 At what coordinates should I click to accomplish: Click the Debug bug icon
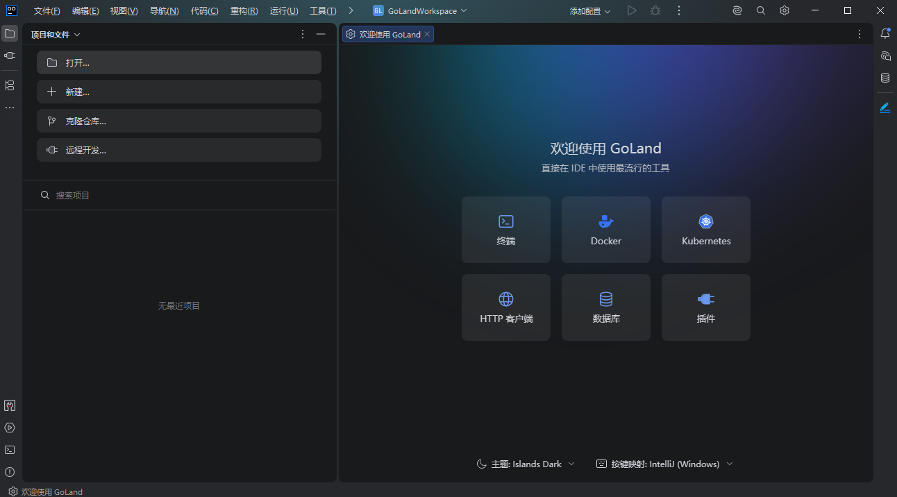(x=655, y=11)
